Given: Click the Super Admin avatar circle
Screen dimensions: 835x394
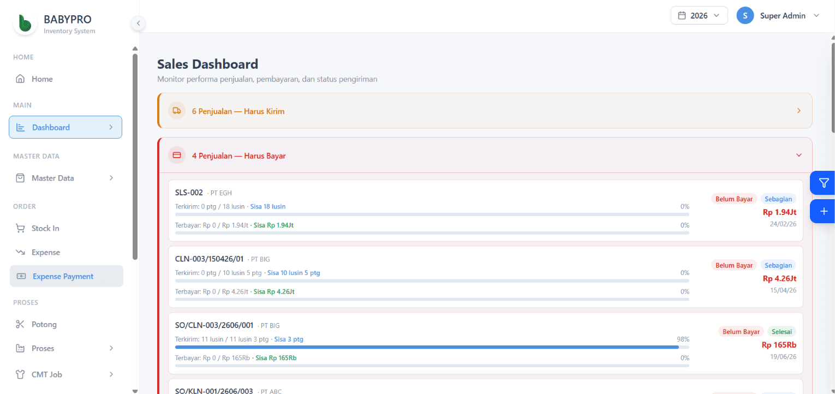Looking at the screenshot, I should pyautogui.click(x=745, y=15).
